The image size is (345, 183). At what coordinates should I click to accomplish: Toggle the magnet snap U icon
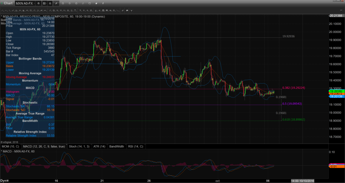point(131,10)
